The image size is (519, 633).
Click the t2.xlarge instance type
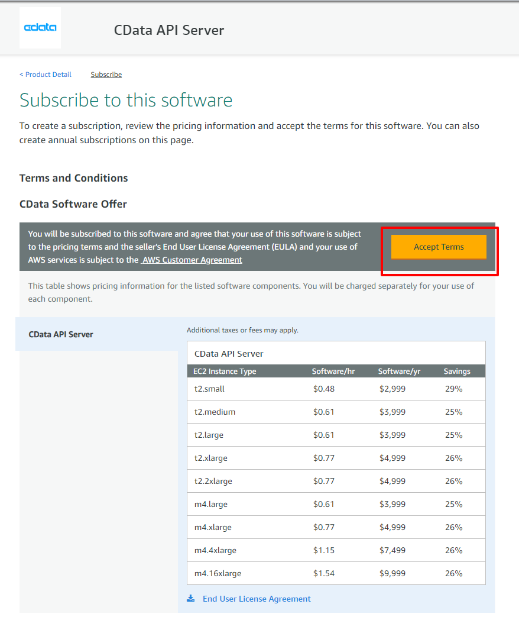(210, 458)
